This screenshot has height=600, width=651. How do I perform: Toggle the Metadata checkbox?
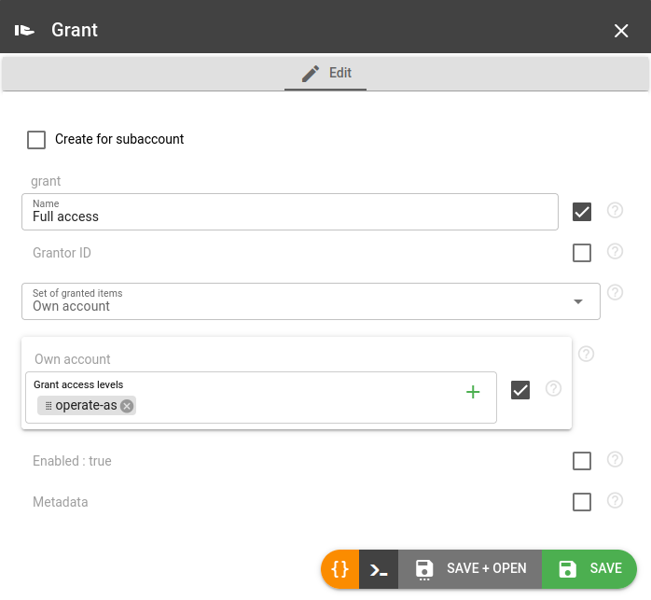click(582, 502)
